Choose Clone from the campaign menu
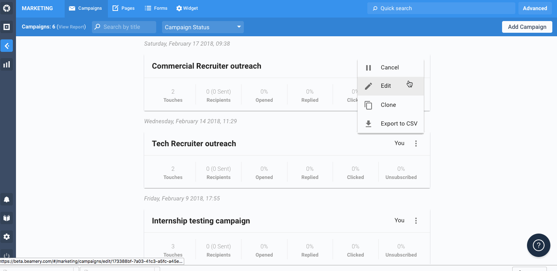The image size is (557, 271). pyautogui.click(x=391, y=105)
